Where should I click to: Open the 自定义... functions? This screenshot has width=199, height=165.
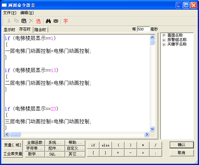click(x=75, y=148)
